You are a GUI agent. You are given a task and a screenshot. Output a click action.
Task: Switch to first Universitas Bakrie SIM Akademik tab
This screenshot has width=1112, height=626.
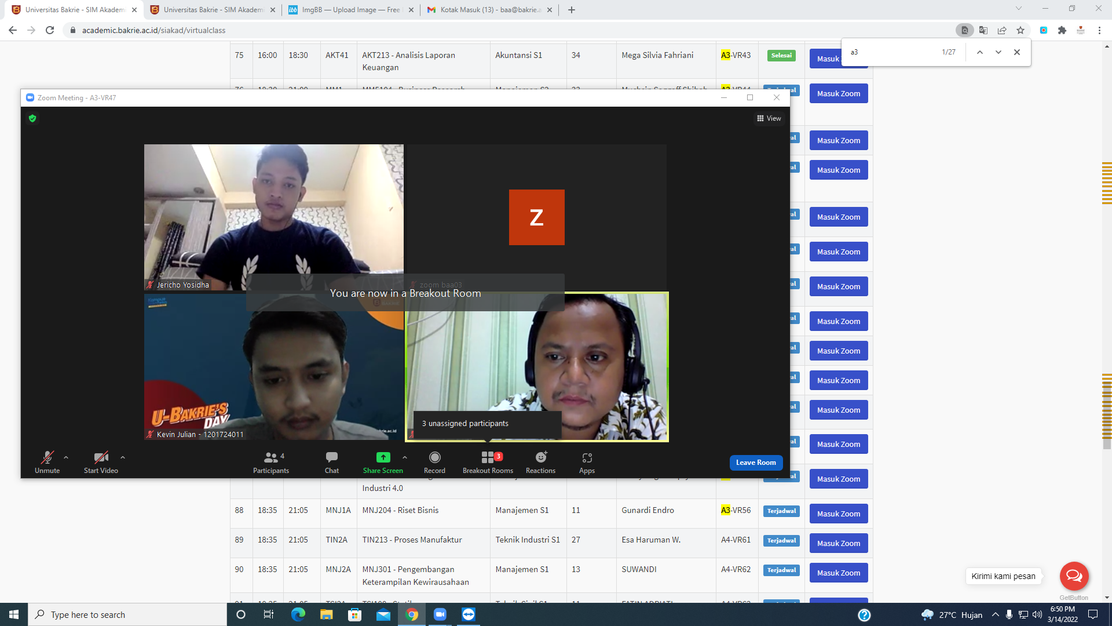click(75, 10)
